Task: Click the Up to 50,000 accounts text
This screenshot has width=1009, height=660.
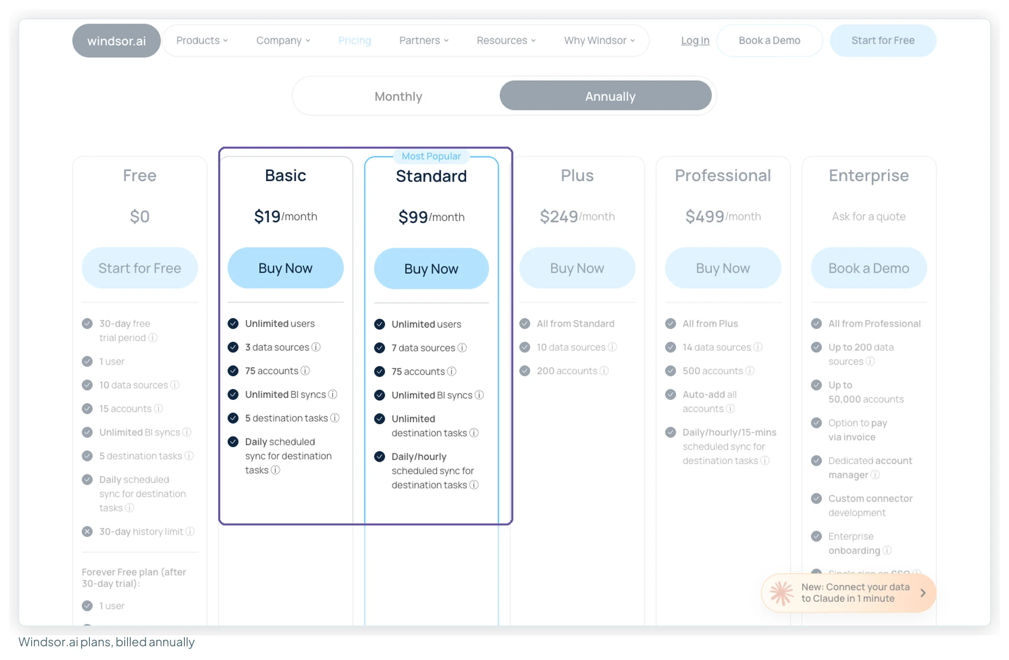Action: click(x=866, y=392)
